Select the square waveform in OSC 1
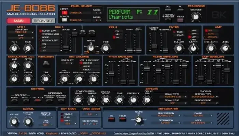The image size is (239, 136). pyautogui.click(x=49, y=44)
